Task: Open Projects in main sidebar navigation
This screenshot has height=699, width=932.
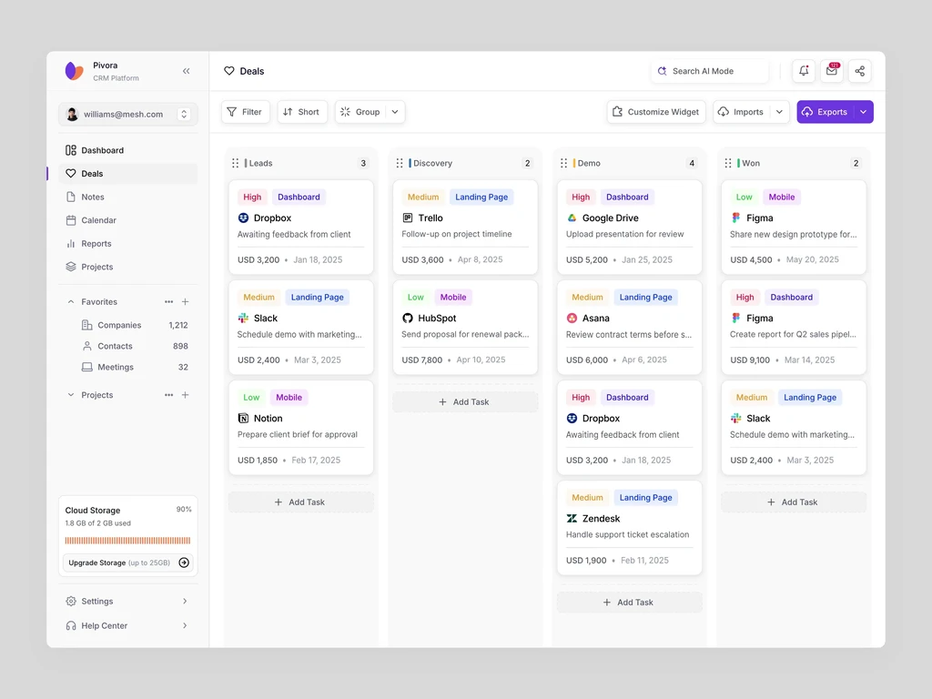Action: [x=127, y=267]
